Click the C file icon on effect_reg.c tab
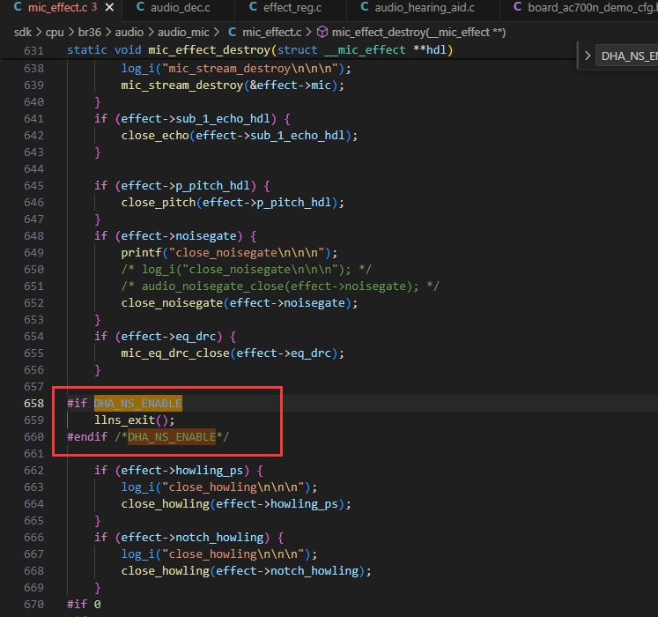 click(x=253, y=7)
